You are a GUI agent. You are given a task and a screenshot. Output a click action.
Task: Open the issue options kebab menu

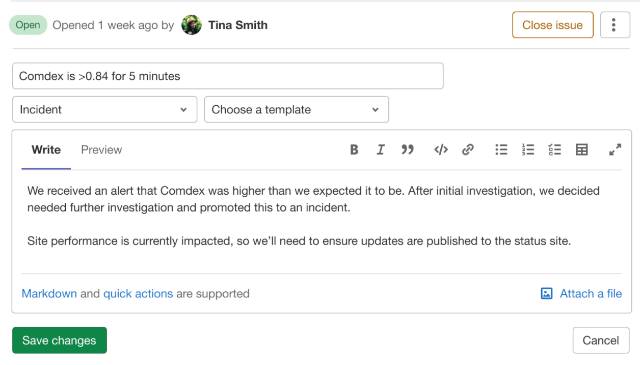615,24
